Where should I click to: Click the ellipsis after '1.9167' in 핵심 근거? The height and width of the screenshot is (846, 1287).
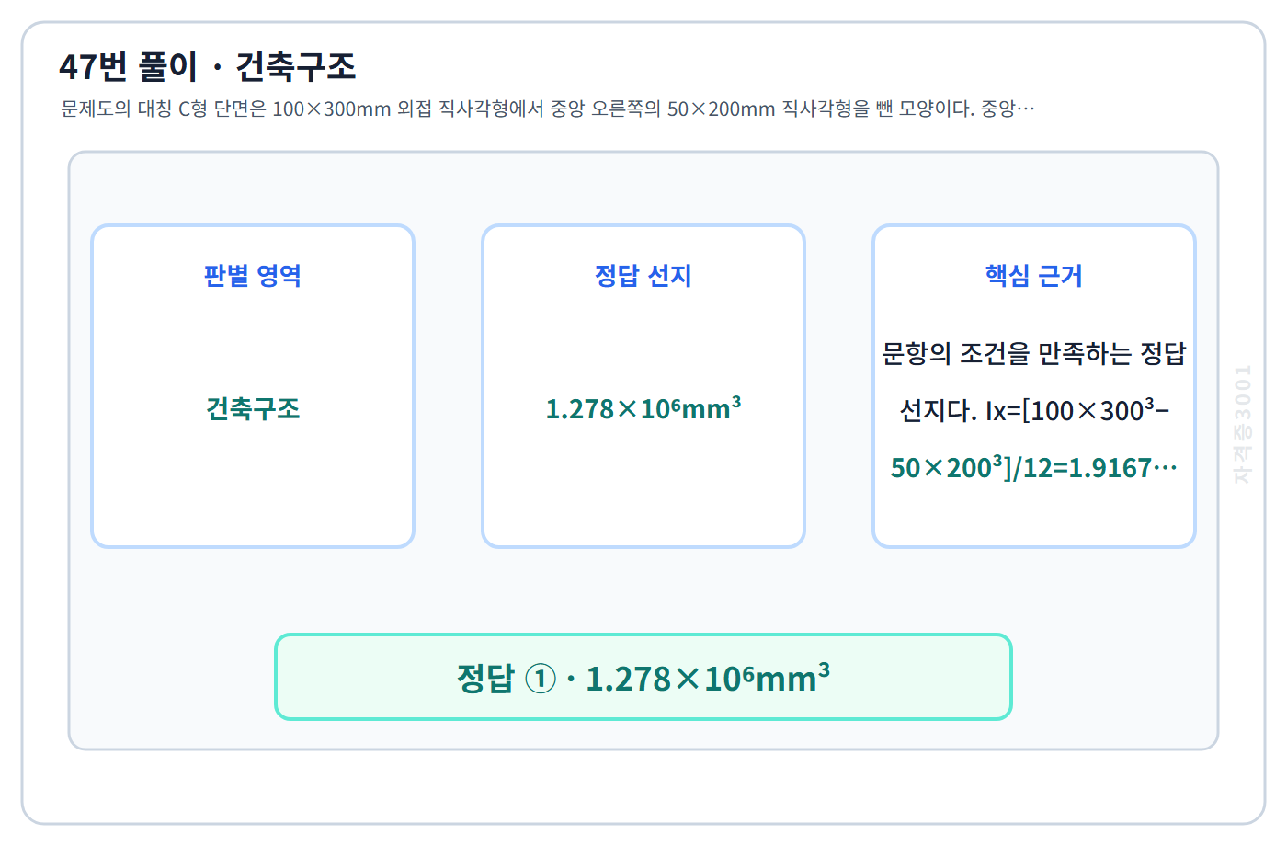pyautogui.click(x=1166, y=468)
